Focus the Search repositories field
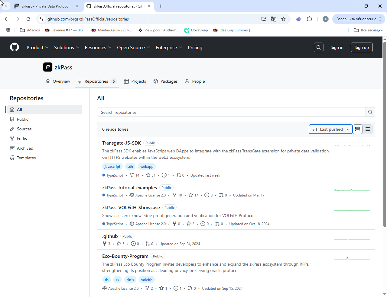The height and width of the screenshot is (297, 387). [x=231, y=112]
